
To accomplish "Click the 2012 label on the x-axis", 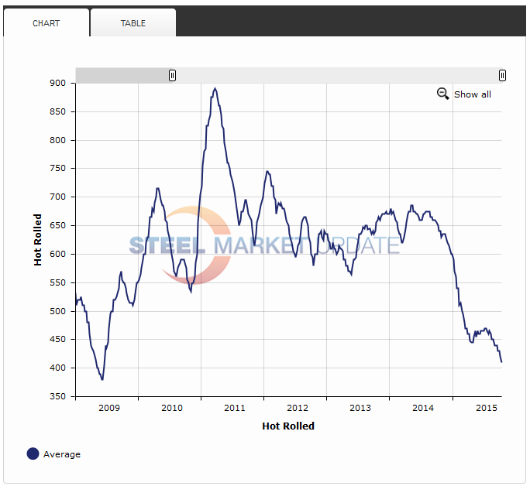I will pyautogui.click(x=297, y=408).
